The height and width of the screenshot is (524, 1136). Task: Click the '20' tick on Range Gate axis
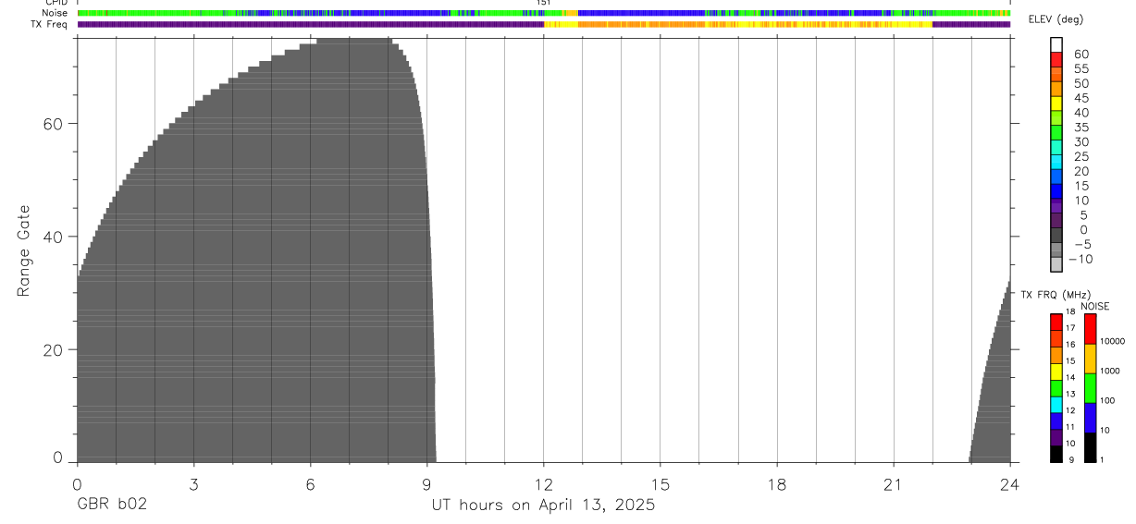point(55,350)
